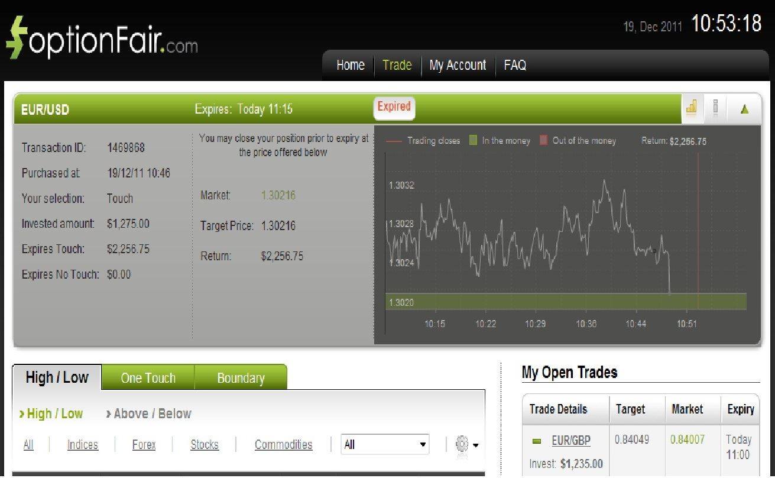Screen dimensions: 775x478
Task: Switch to the Boundary tab
Action: click(x=241, y=377)
